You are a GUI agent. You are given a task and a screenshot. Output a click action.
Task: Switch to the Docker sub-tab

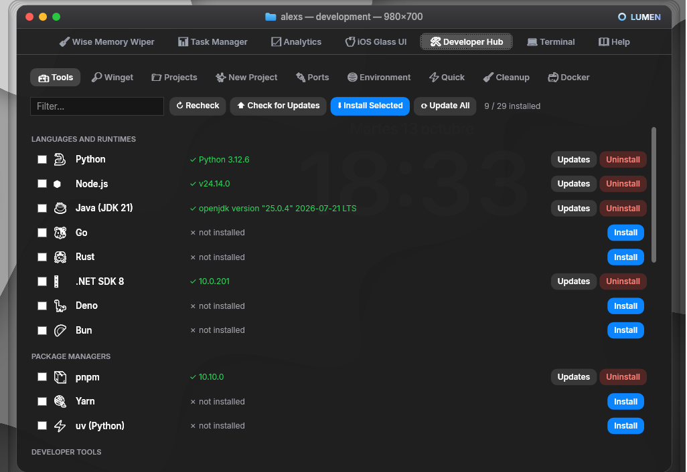[x=568, y=78]
